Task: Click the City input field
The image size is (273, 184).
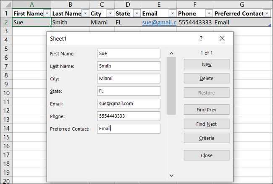Action: [x=128, y=79]
